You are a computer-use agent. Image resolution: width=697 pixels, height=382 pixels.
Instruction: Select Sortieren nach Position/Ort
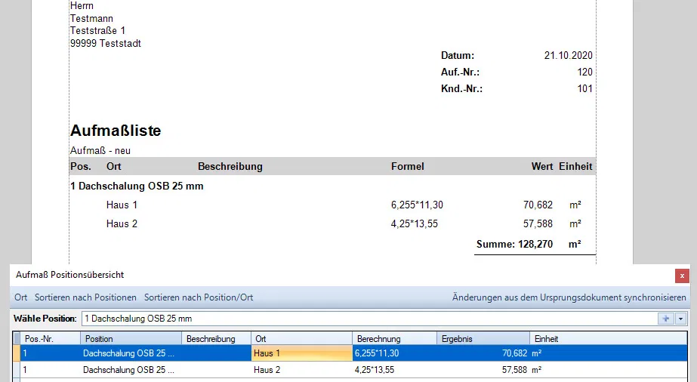pos(199,297)
